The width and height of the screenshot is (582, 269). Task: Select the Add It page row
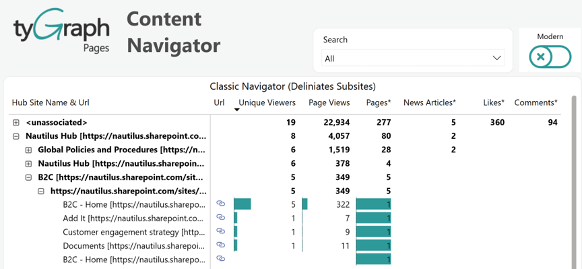coord(133,218)
